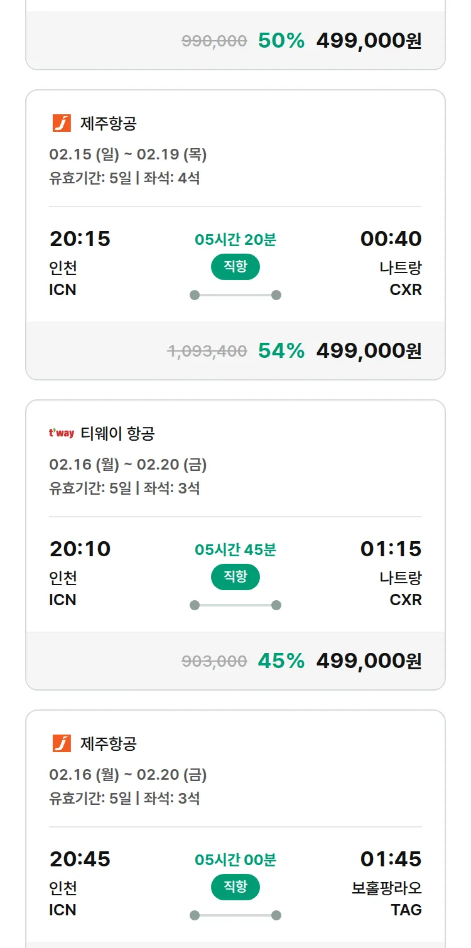Click 직항 badge on 20:15 Nha Trang flight

tap(235, 267)
